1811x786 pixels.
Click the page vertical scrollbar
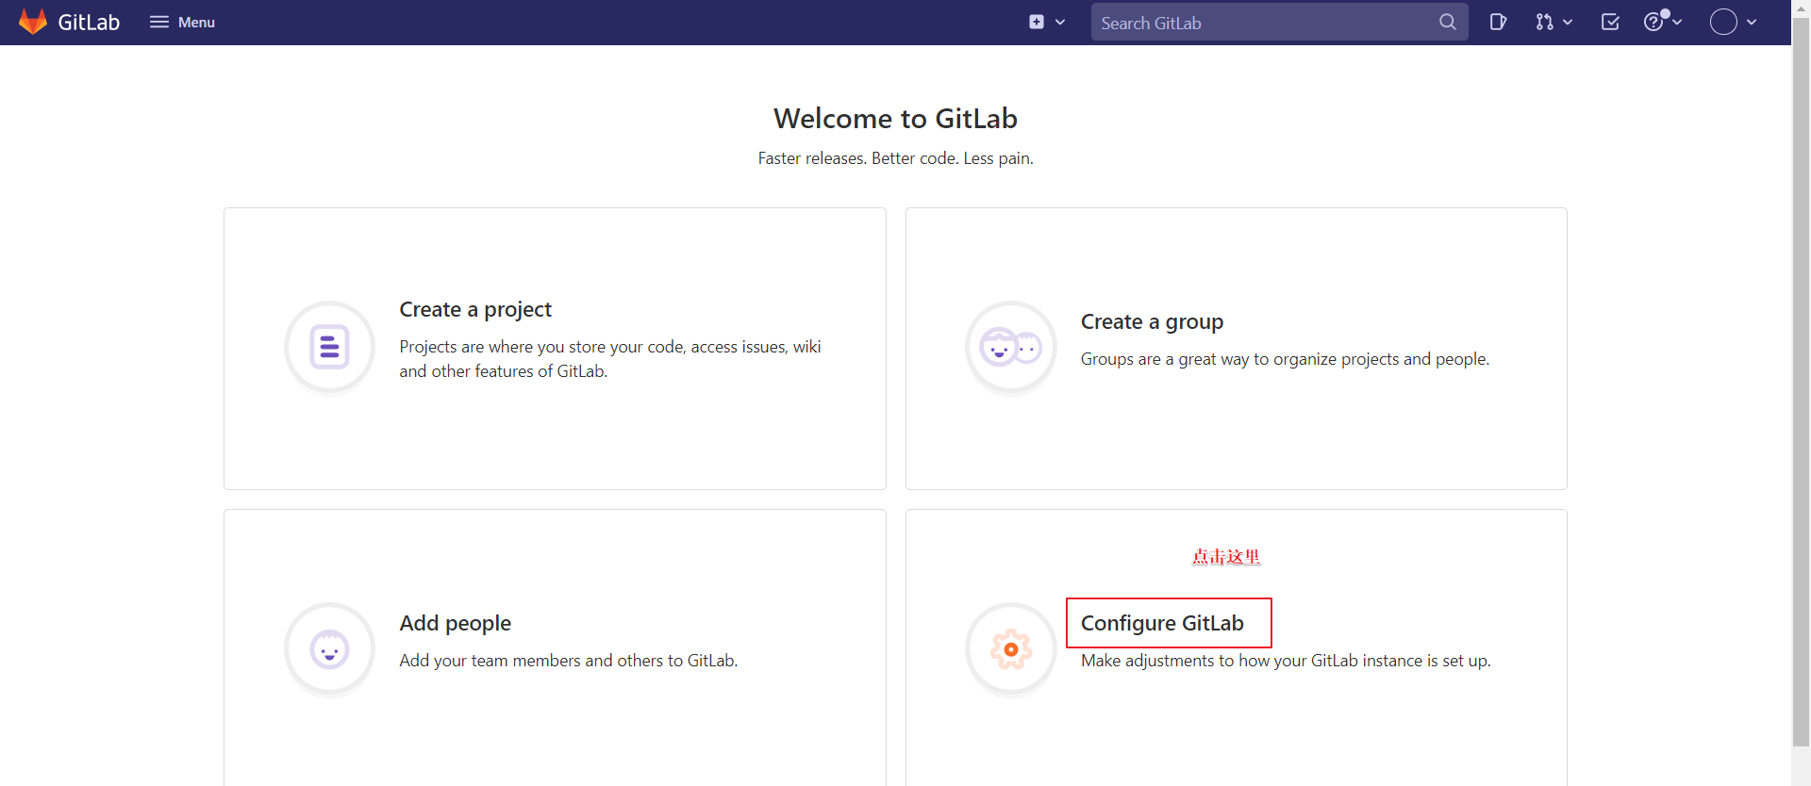tap(1801, 377)
